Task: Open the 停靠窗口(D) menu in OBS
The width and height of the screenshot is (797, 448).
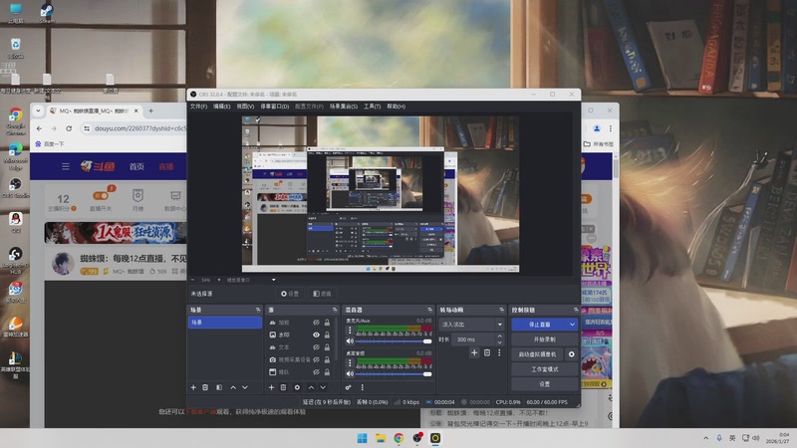Action: (x=275, y=107)
